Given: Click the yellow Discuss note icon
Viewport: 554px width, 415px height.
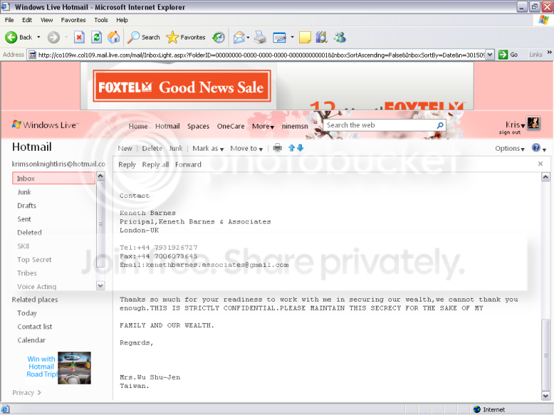Looking at the screenshot, I should click(x=305, y=37).
